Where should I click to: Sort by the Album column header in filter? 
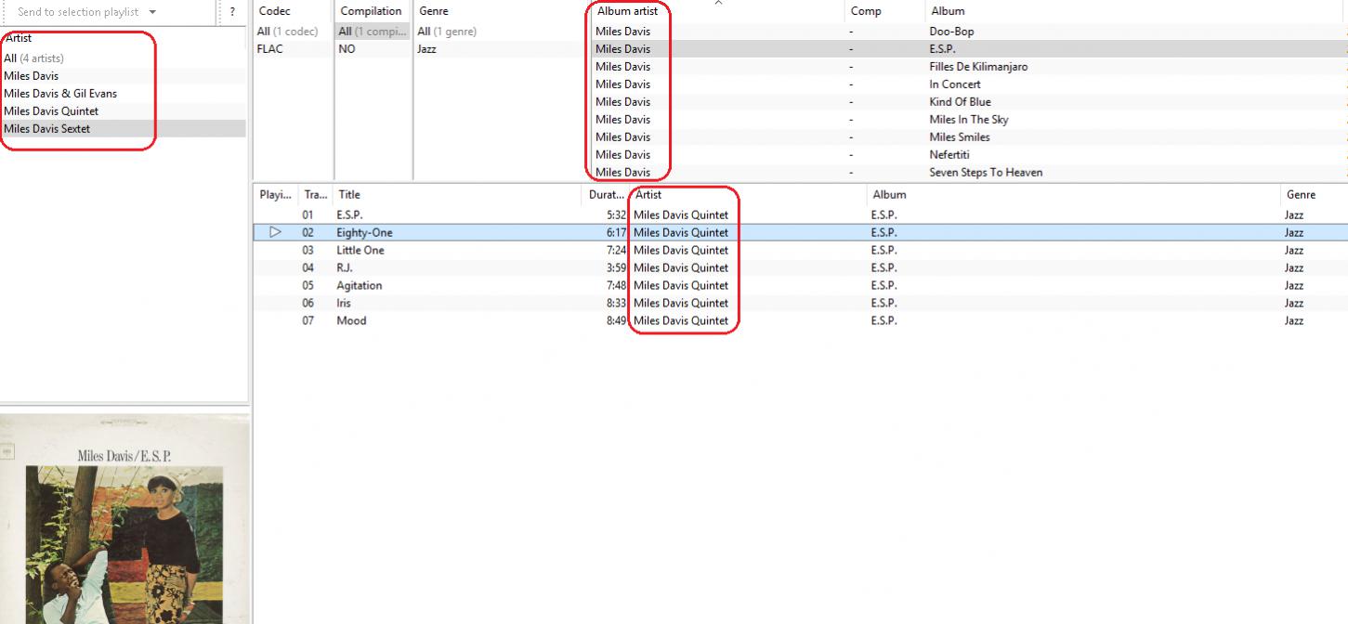(x=948, y=11)
